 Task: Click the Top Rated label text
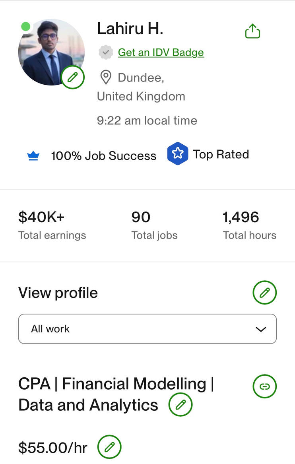click(x=221, y=154)
